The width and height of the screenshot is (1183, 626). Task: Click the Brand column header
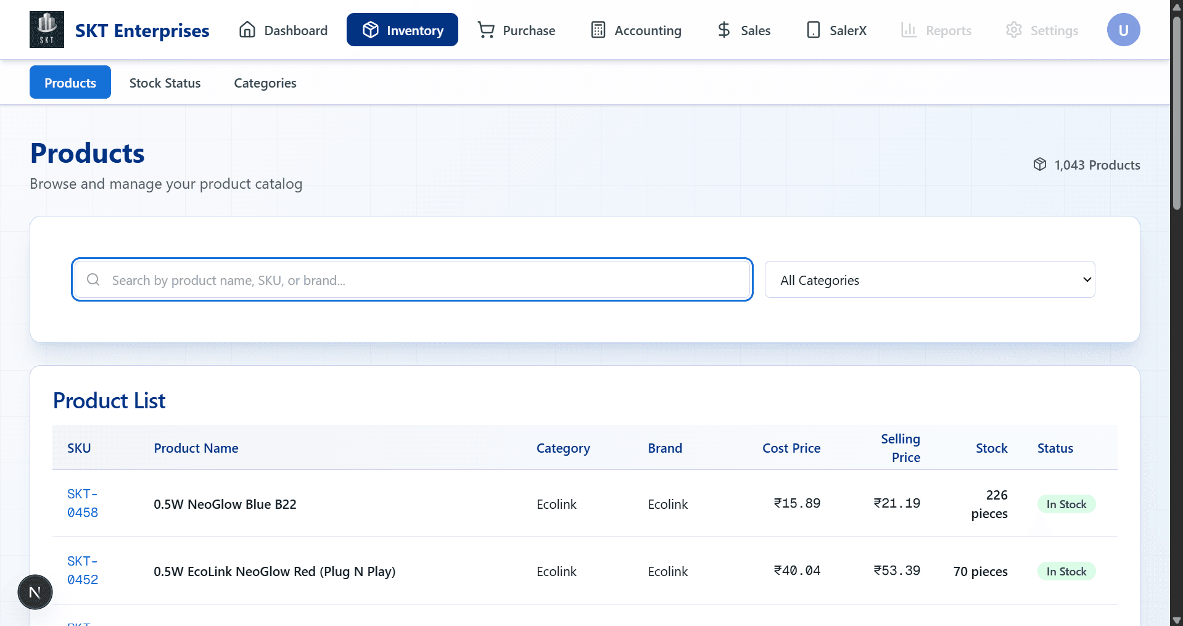[x=665, y=448]
